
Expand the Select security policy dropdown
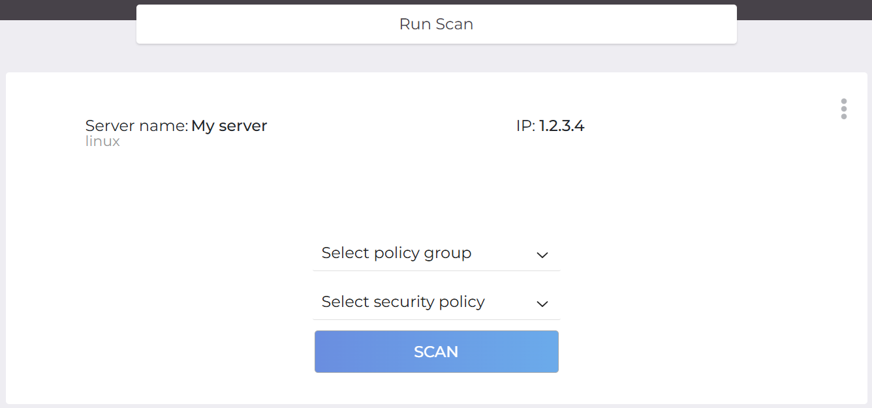pyautogui.click(x=436, y=302)
